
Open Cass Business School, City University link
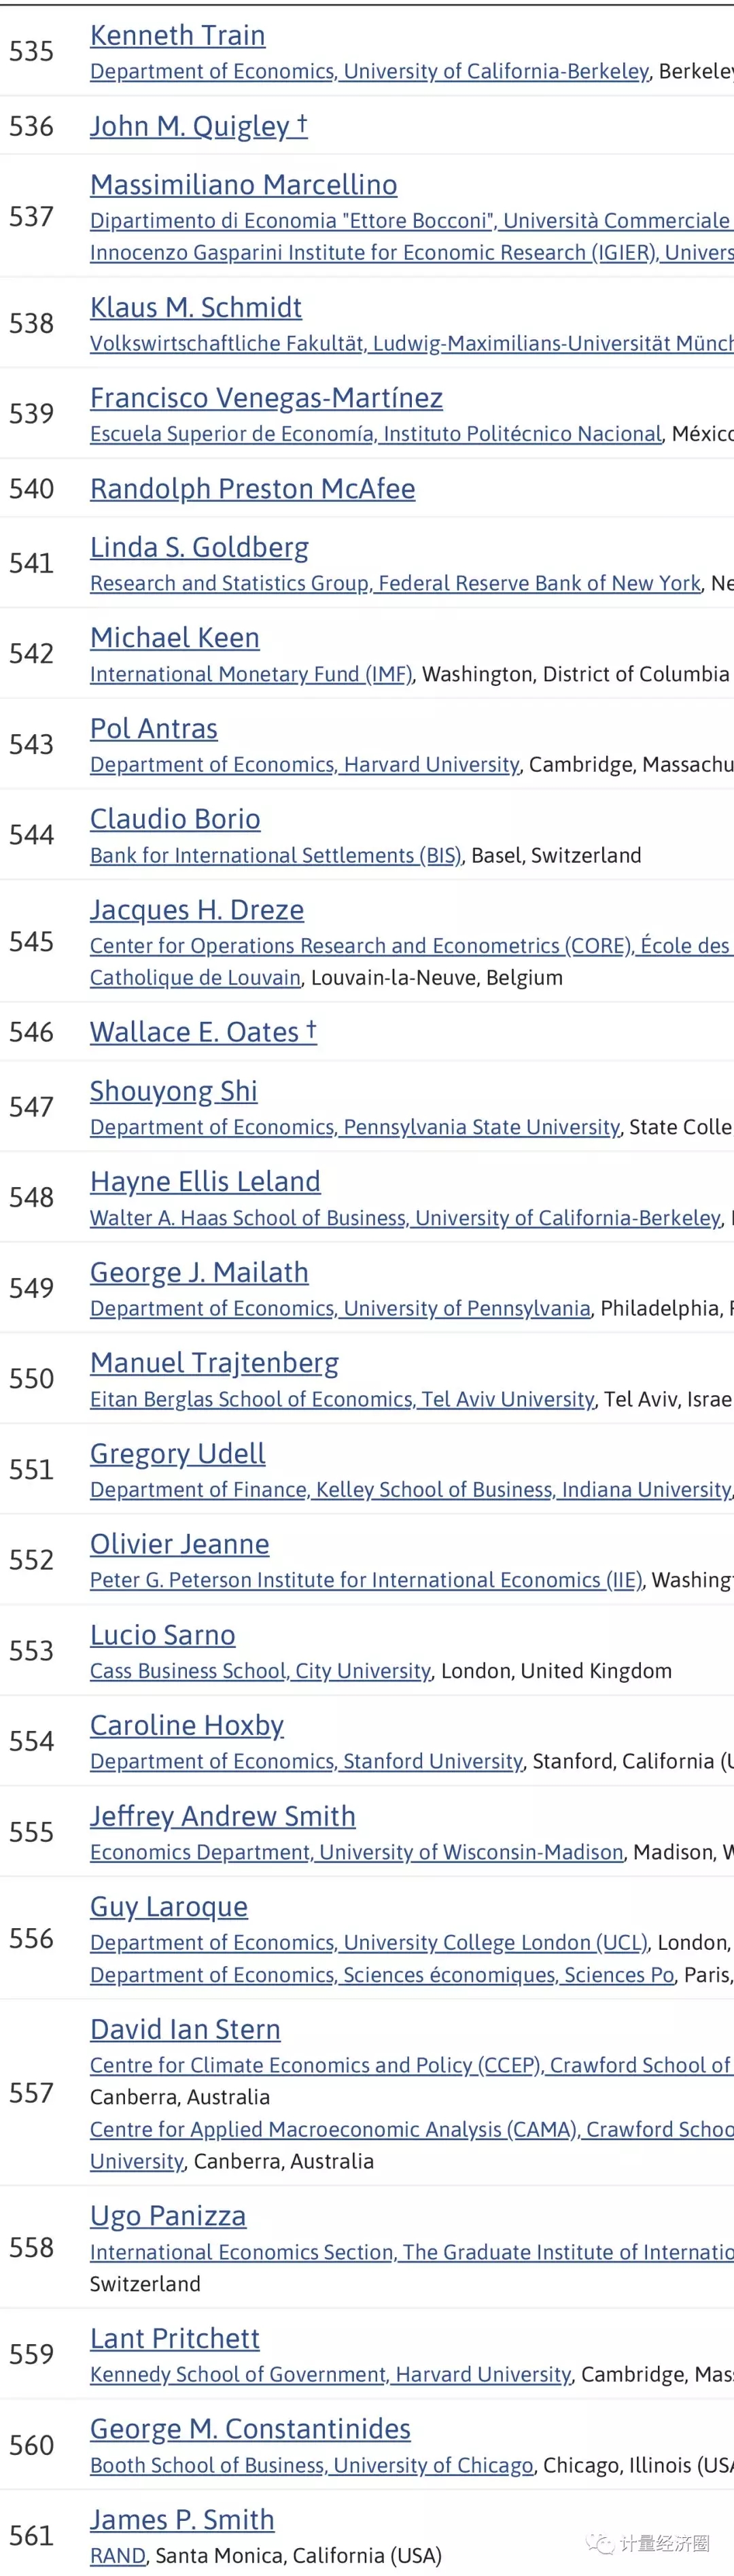(260, 1671)
